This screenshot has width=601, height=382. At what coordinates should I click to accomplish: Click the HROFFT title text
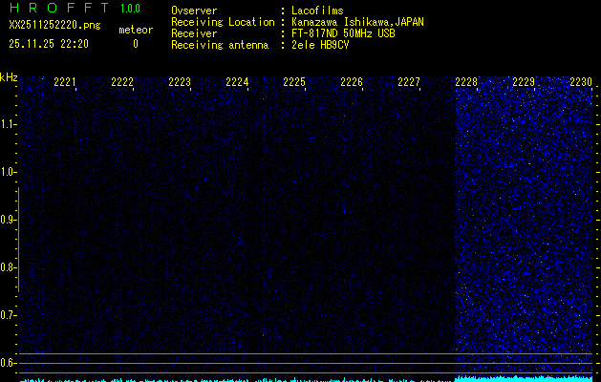pyautogui.click(x=58, y=9)
